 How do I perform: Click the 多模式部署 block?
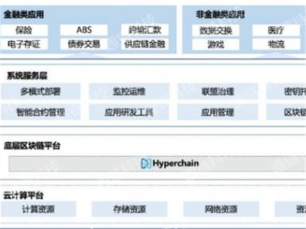click(x=41, y=91)
